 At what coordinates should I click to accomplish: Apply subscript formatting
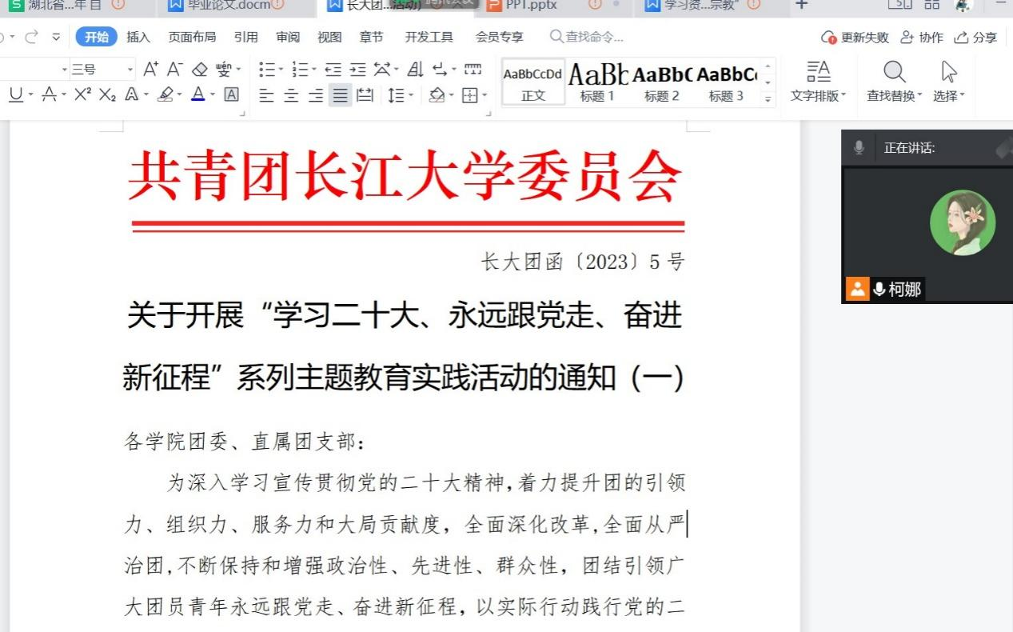point(106,95)
